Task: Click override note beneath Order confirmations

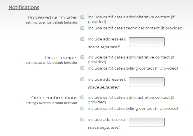Action: coord(51,103)
